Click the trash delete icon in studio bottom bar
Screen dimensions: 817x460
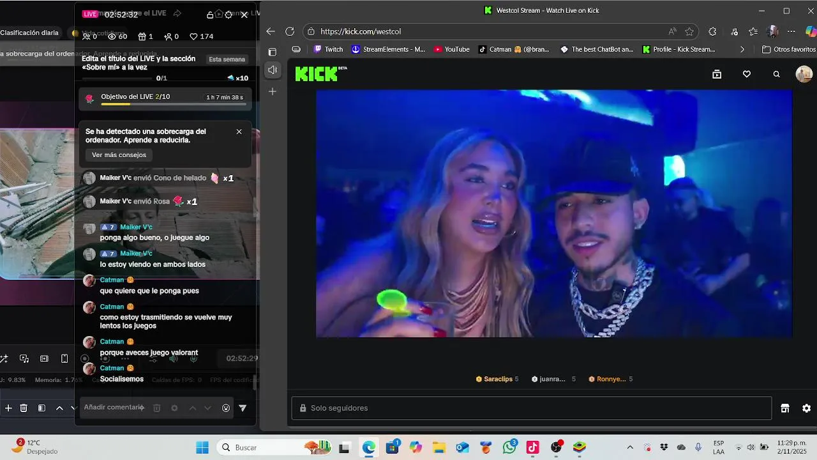pyautogui.click(x=24, y=408)
